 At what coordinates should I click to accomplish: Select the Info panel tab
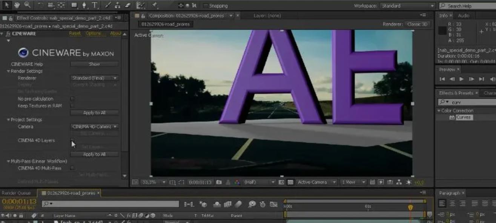tap(444, 16)
